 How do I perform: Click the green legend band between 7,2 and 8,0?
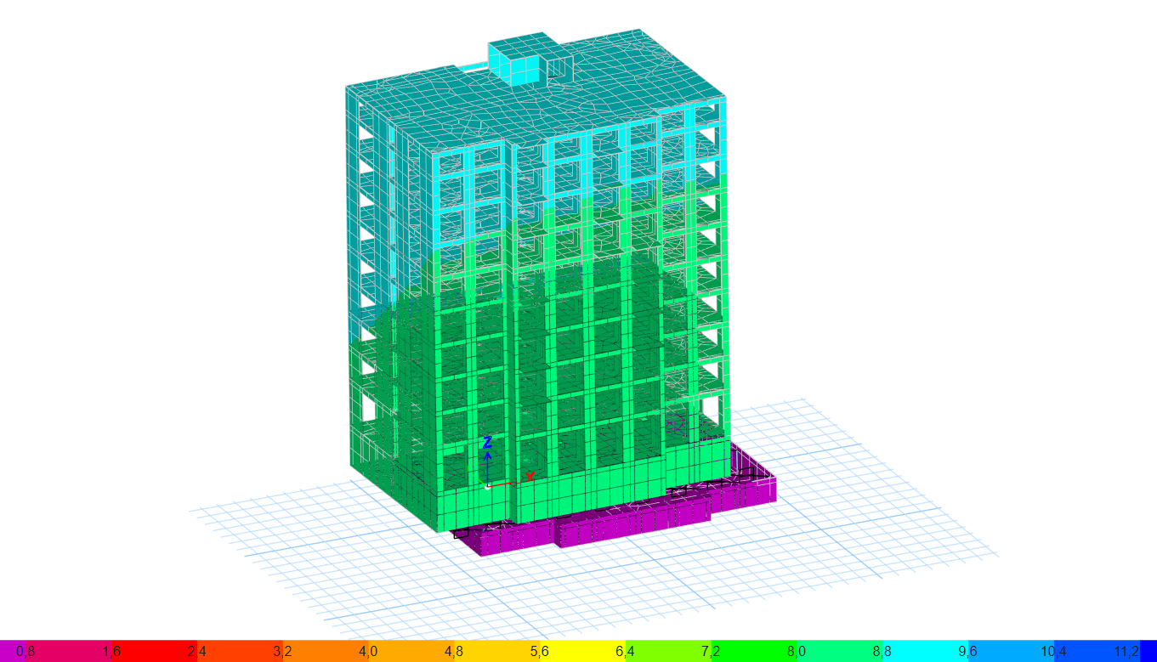pos(753,651)
